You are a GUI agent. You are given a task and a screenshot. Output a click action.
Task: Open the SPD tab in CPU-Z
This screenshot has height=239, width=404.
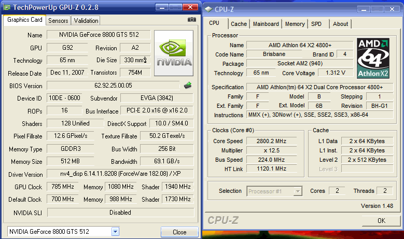click(316, 24)
